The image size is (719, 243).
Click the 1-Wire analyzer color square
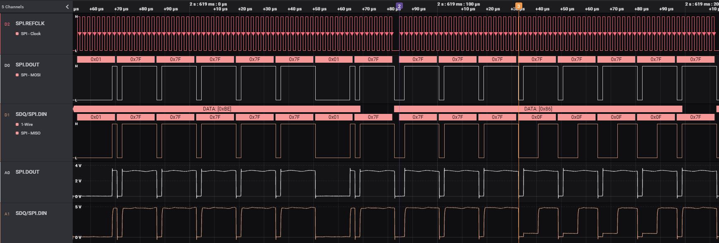point(17,125)
